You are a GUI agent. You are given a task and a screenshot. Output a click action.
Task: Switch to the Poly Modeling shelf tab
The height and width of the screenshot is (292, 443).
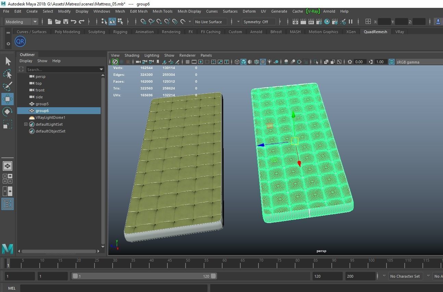(67, 32)
